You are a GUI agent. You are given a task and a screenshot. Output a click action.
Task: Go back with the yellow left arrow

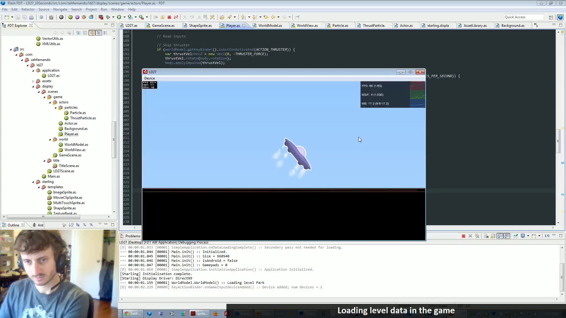[273, 17]
